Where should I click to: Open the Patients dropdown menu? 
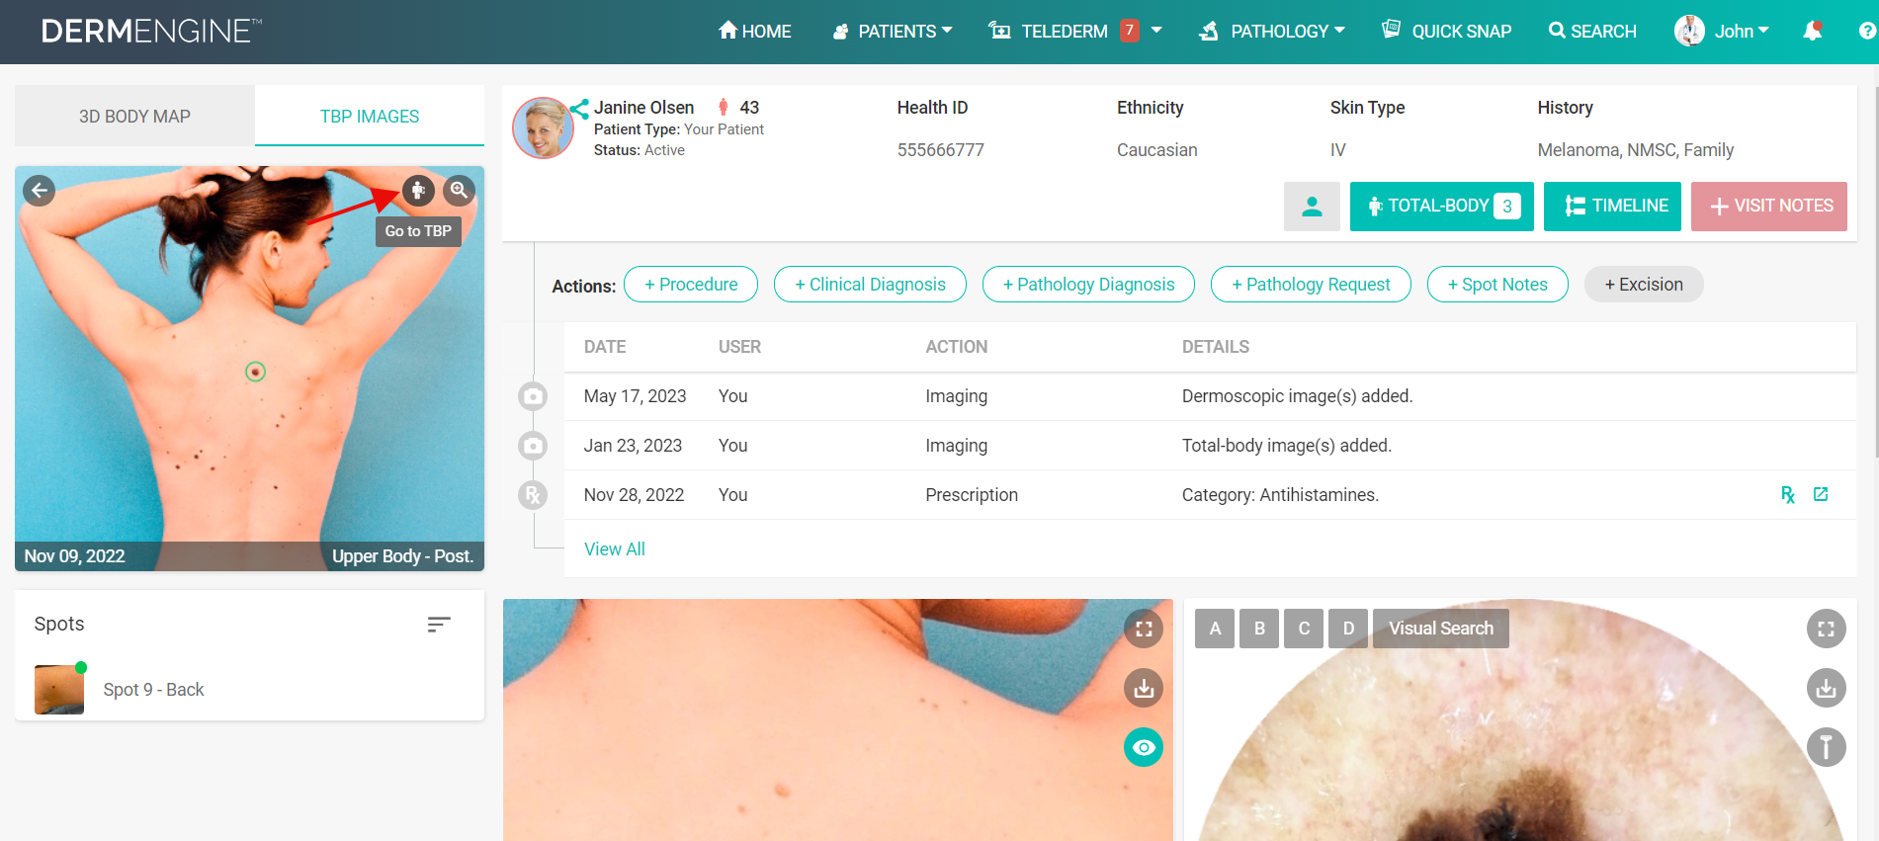pyautogui.click(x=893, y=32)
